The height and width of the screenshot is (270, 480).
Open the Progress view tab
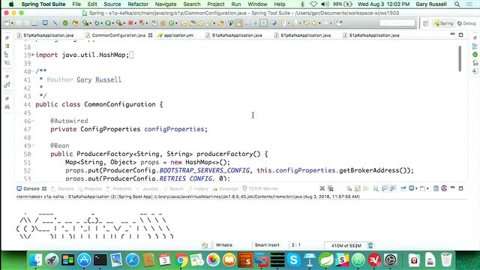click(x=90, y=188)
